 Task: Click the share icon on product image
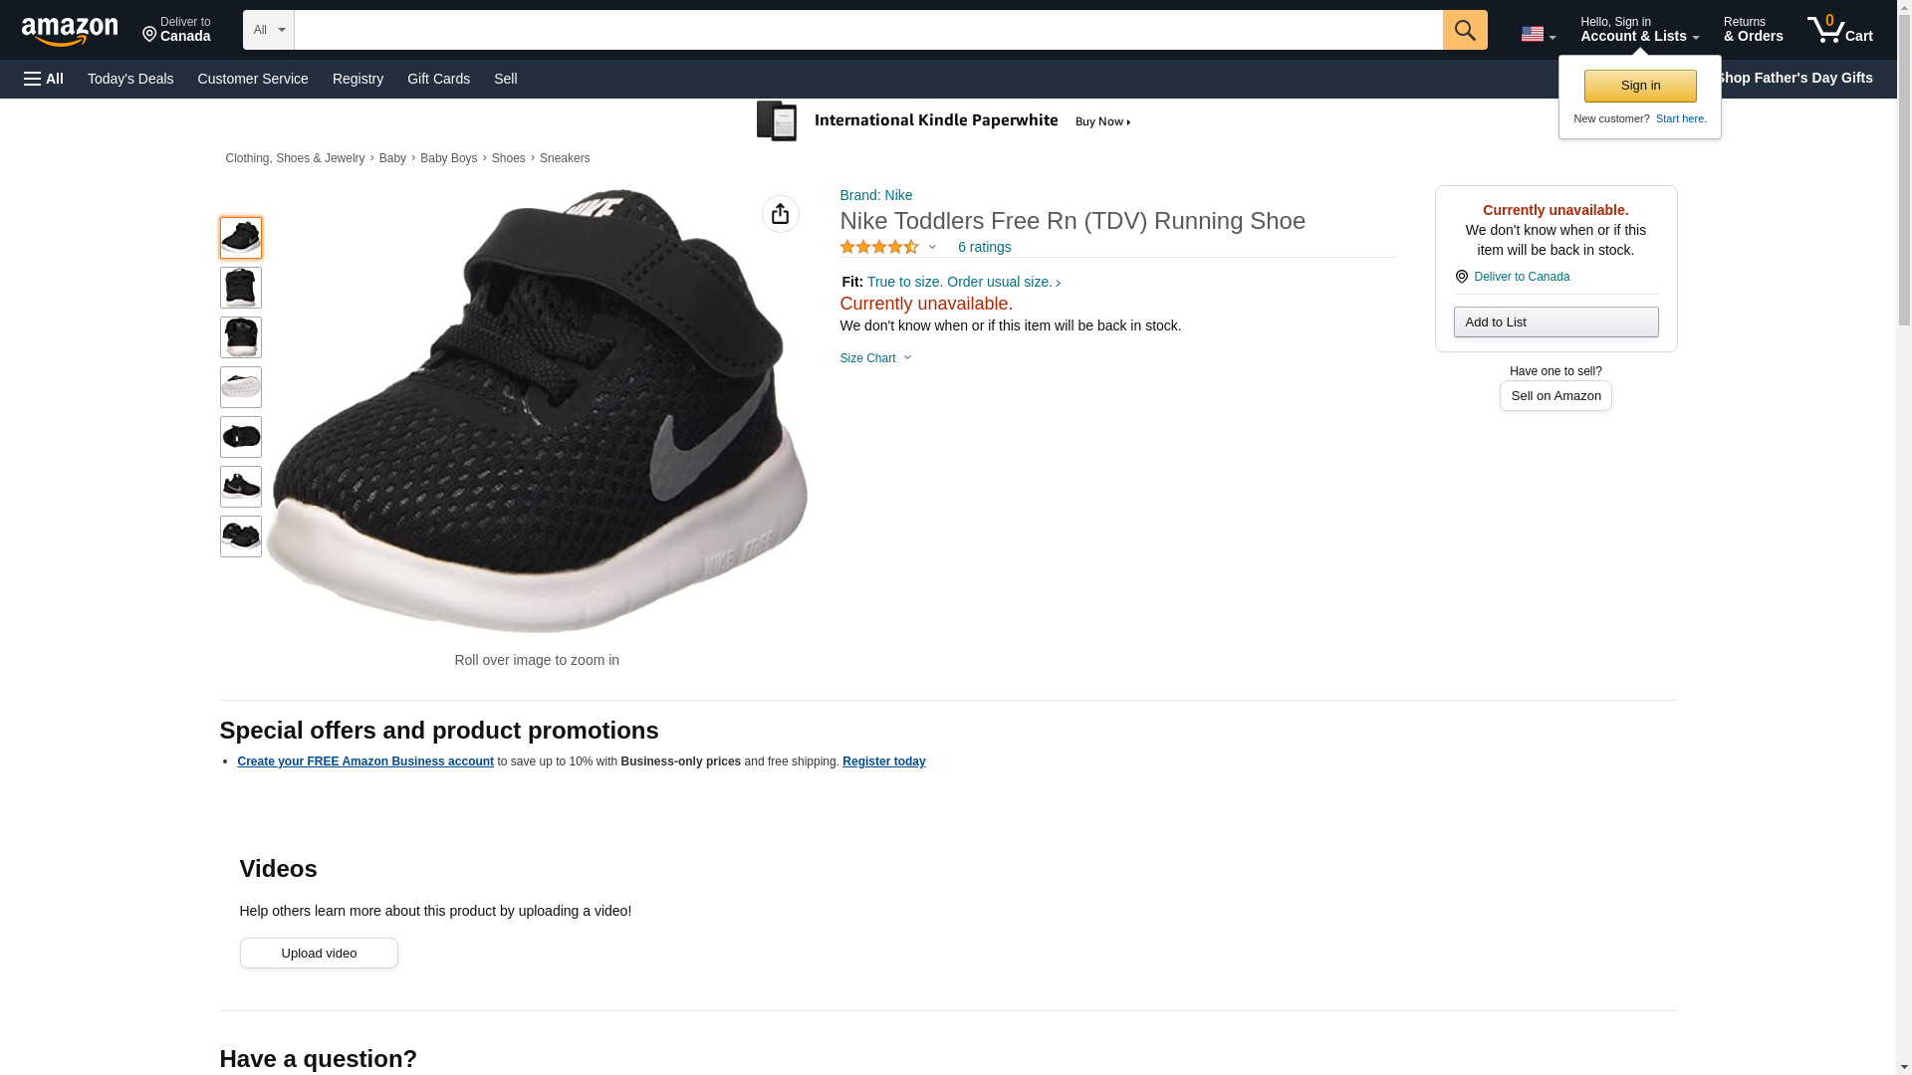[780, 214]
